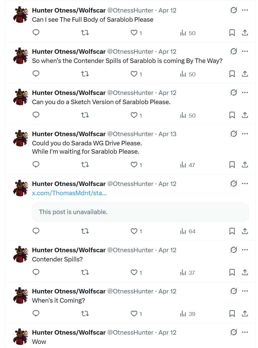The height and width of the screenshot is (348, 258).
Task: Like the 'Sketch Version of Sarablob' post
Action: tap(134, 115)
